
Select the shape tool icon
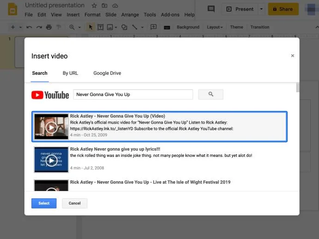pos(124,27)
